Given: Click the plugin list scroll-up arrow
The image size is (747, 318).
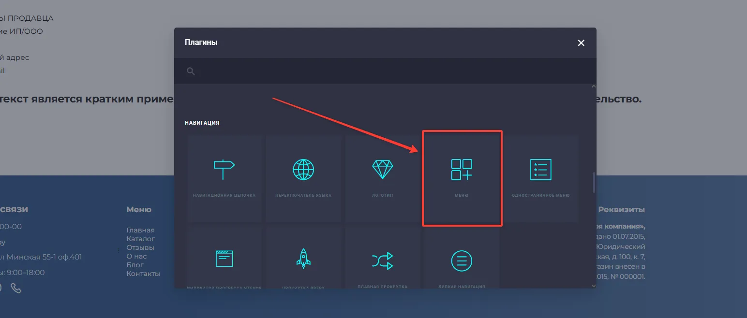Looking at the screenshot, I should [x=594, y=87].
